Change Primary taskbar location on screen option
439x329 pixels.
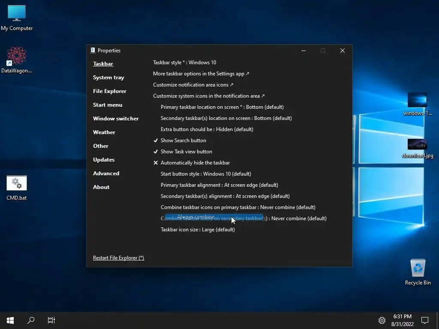point(222,107)
